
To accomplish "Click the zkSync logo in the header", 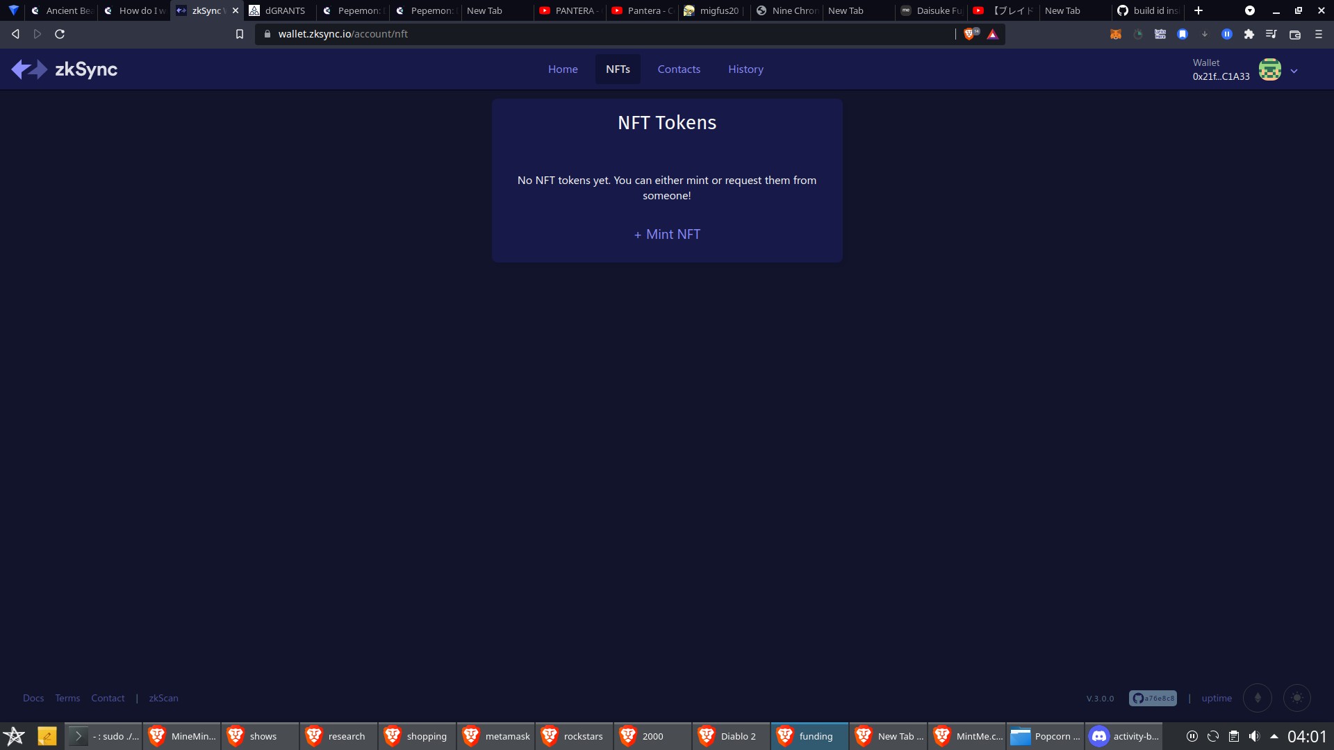I will [x=64, y=69].
